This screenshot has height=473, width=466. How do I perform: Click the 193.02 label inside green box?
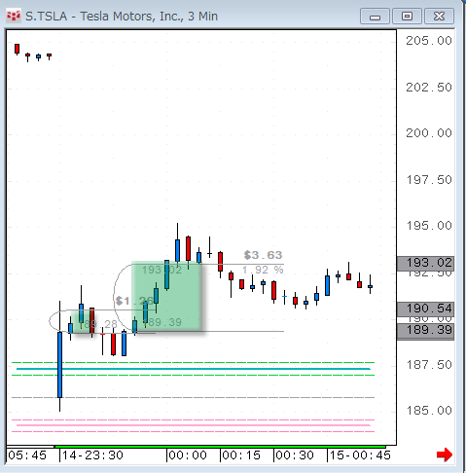click(x=161, y=270)
